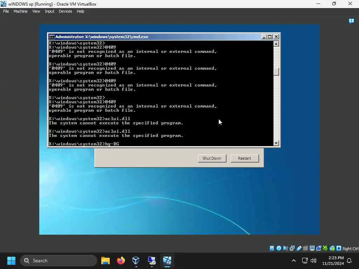
Task: Click the cmd window scrollbar thumb
Action: coord(276,72)
